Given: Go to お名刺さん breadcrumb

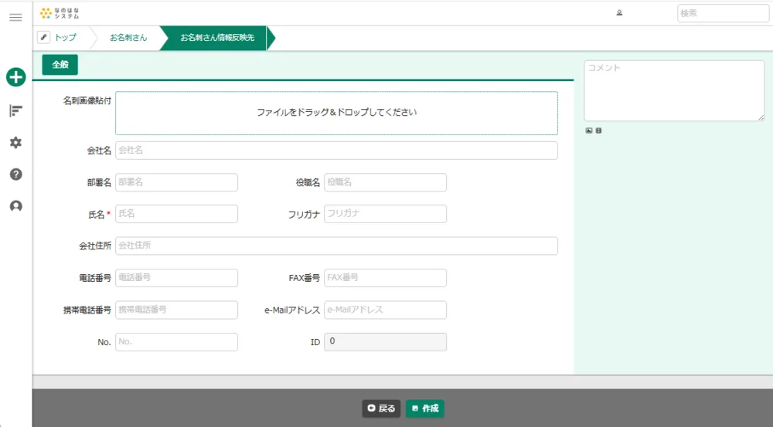Looking at the screenshot, I should [x=128, y=37].
